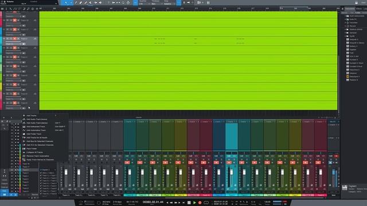Click the tempo value field in the transport
Image resolution: width=367 pixels, height=206 pixels.
(267, 202)
